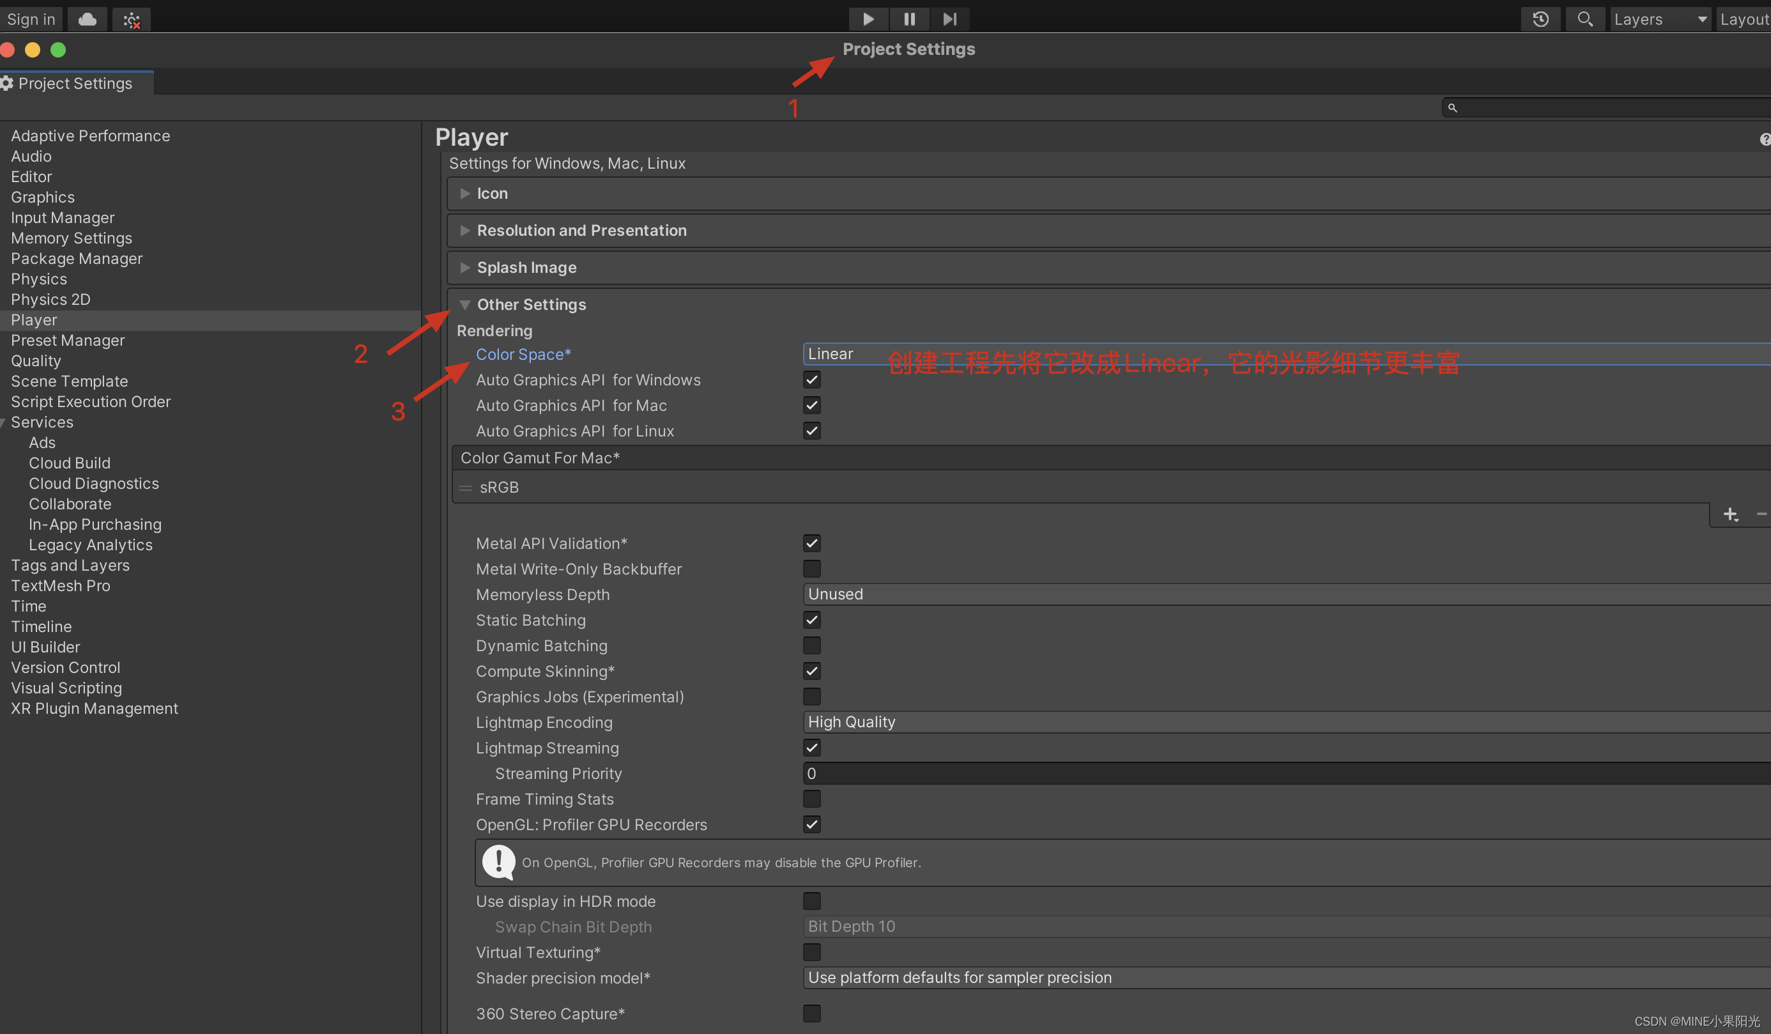This screenshot has height=1034, width=1771.
Task: Click the Project Settings tab
Action: (x=75, y=82)
